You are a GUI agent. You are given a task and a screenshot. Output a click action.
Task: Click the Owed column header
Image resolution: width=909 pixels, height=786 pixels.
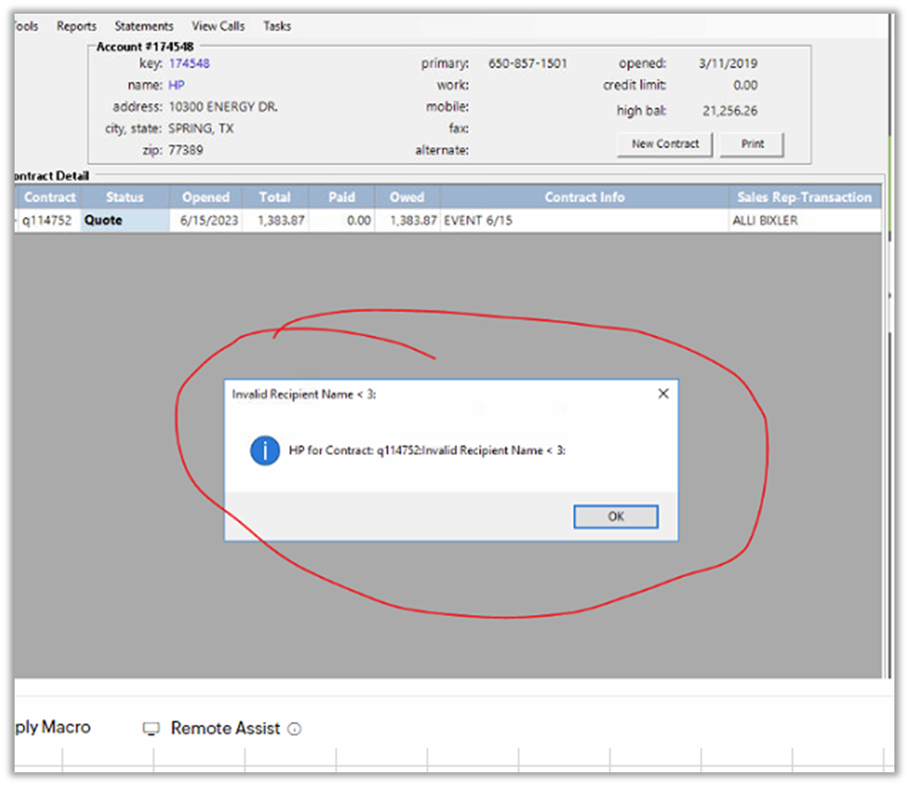tap(407, 197)
